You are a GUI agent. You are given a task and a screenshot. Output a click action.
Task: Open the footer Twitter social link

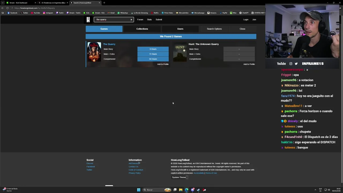point(89,170)
